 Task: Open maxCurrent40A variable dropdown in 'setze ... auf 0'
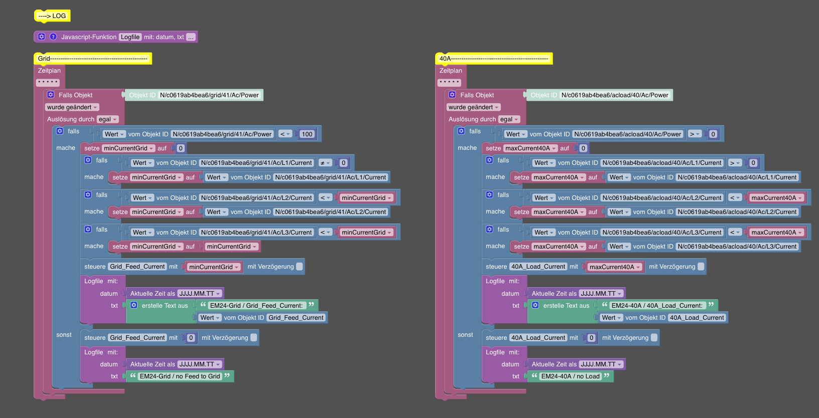coord(530,148)
